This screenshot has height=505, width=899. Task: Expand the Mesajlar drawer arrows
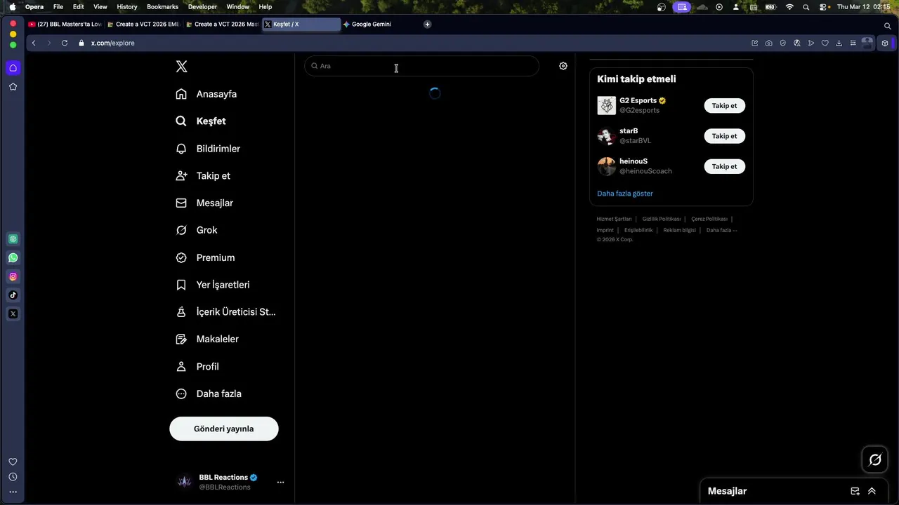coord(872,492)
